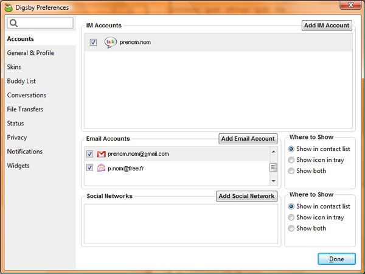Select the prenom.nom@gmail.com email row
Screen dimensions: 365x274
coord(177,154)
